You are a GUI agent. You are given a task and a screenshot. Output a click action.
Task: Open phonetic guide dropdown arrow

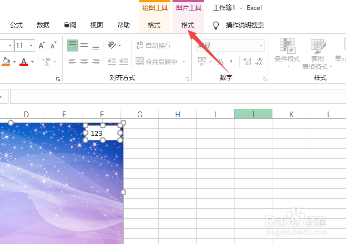coord(55,62)
